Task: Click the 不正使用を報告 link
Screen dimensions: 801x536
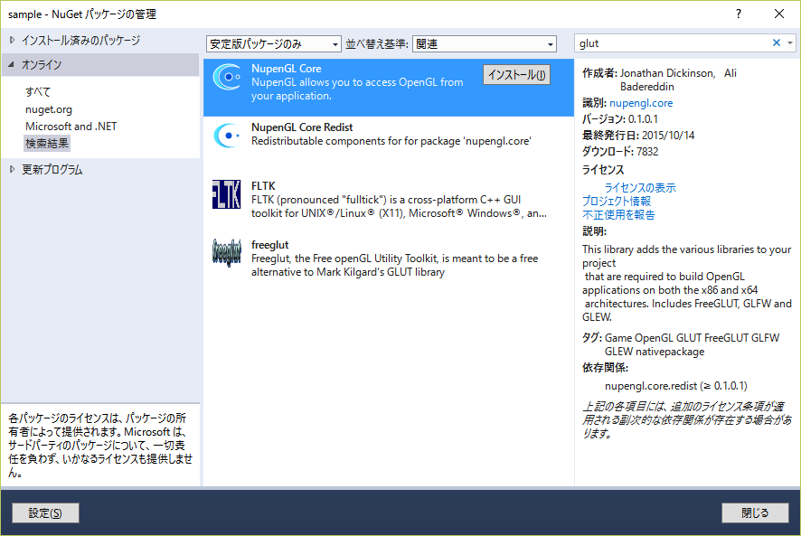Action: click(618, 214)
